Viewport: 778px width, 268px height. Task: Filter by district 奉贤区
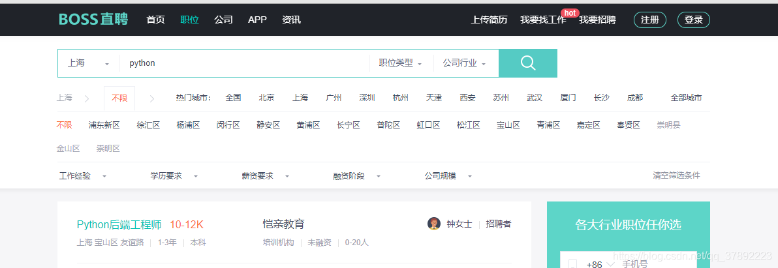coord(629,125)
